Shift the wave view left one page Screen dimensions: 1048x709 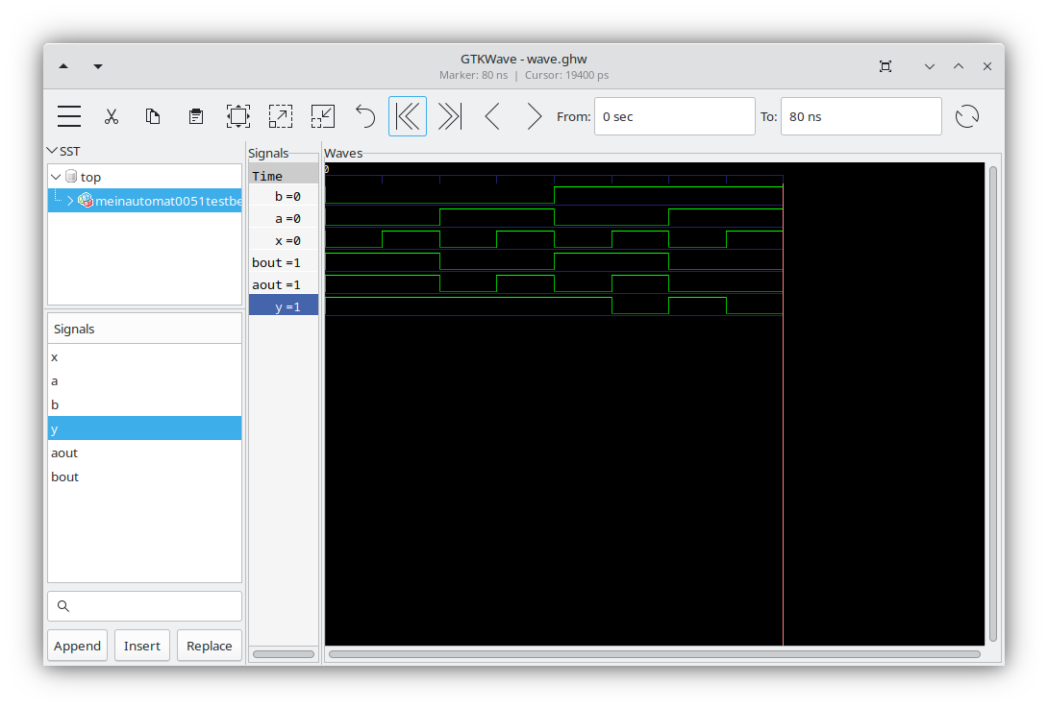[492, 115]
